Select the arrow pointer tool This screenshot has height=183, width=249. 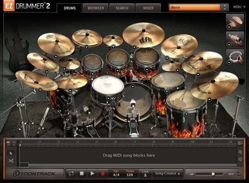click(x=11, y=153)
